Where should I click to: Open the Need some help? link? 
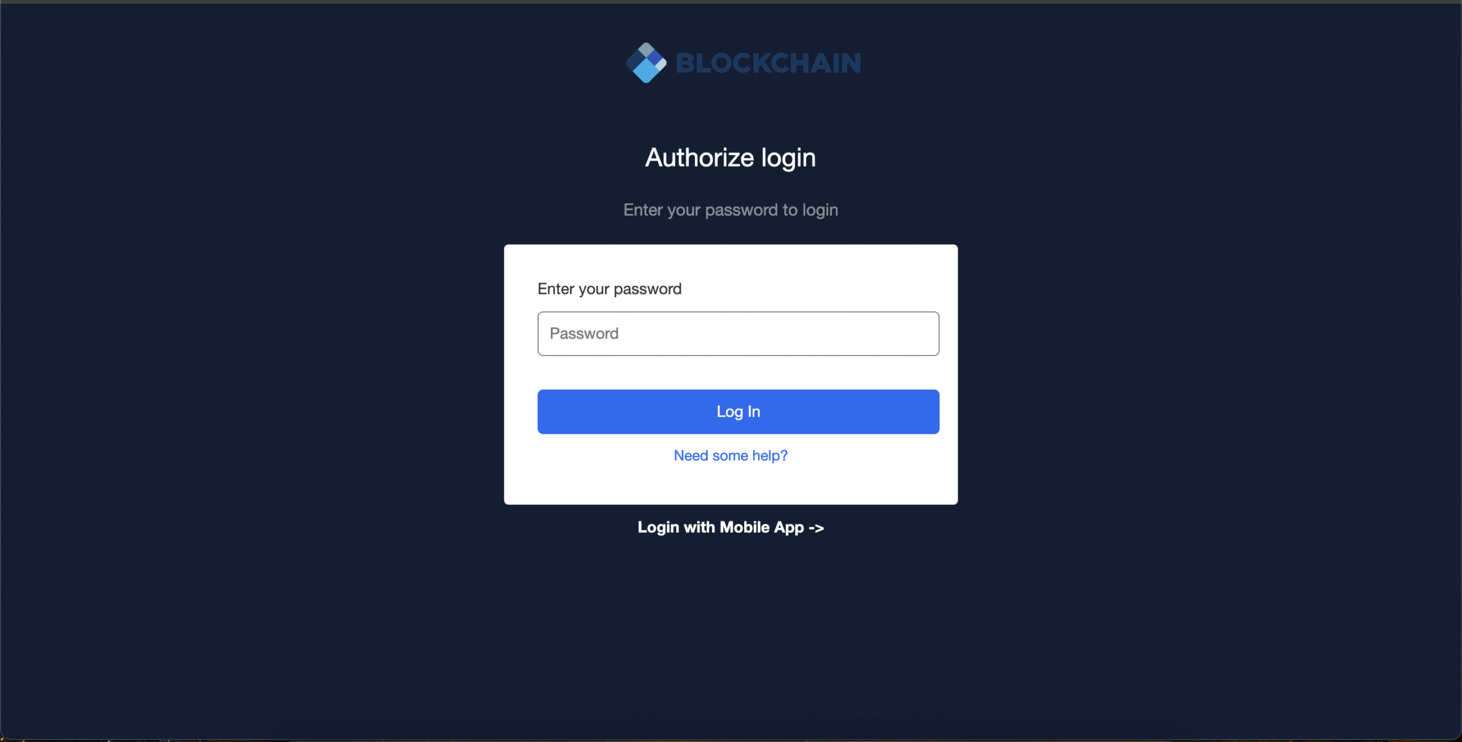click(x=730, y=455)
